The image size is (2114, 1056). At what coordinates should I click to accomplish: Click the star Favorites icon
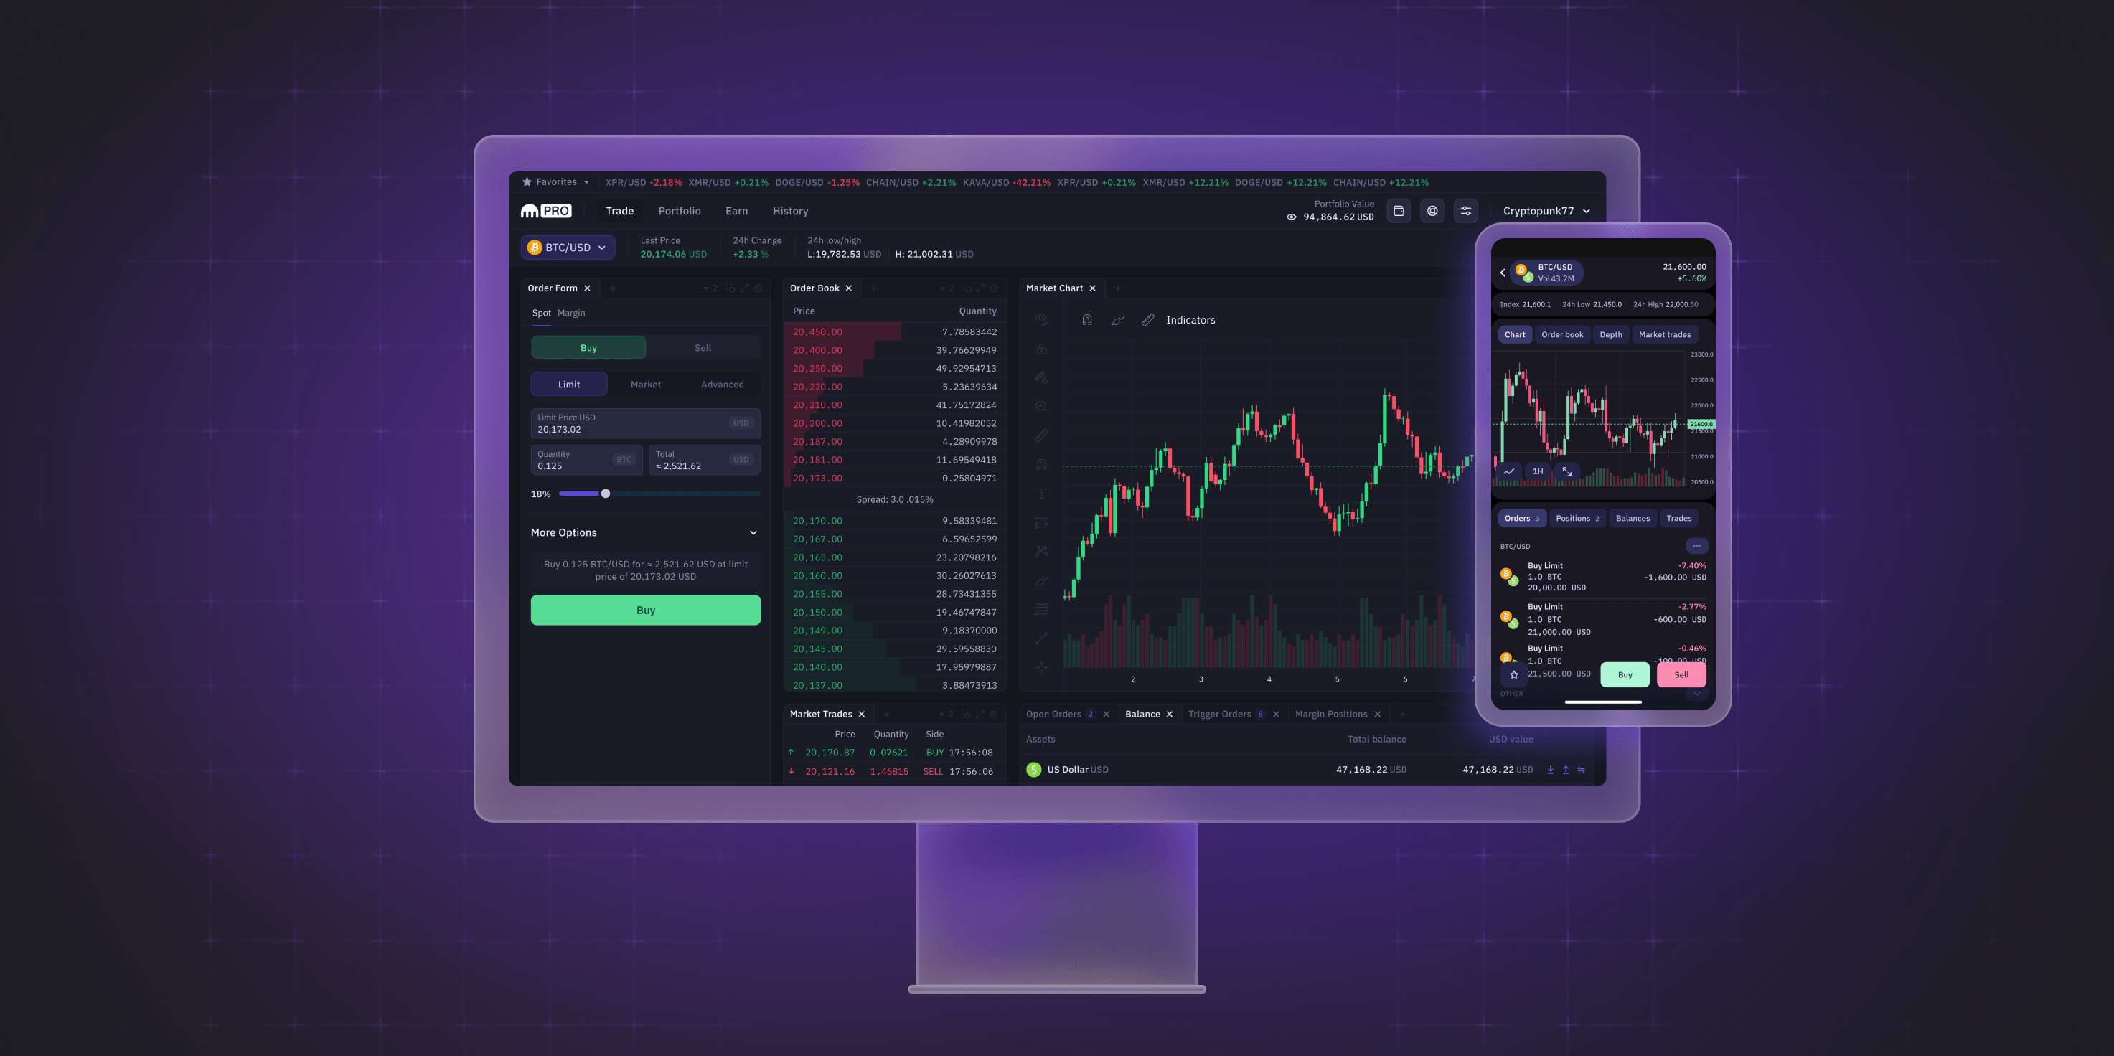[526, 182]
